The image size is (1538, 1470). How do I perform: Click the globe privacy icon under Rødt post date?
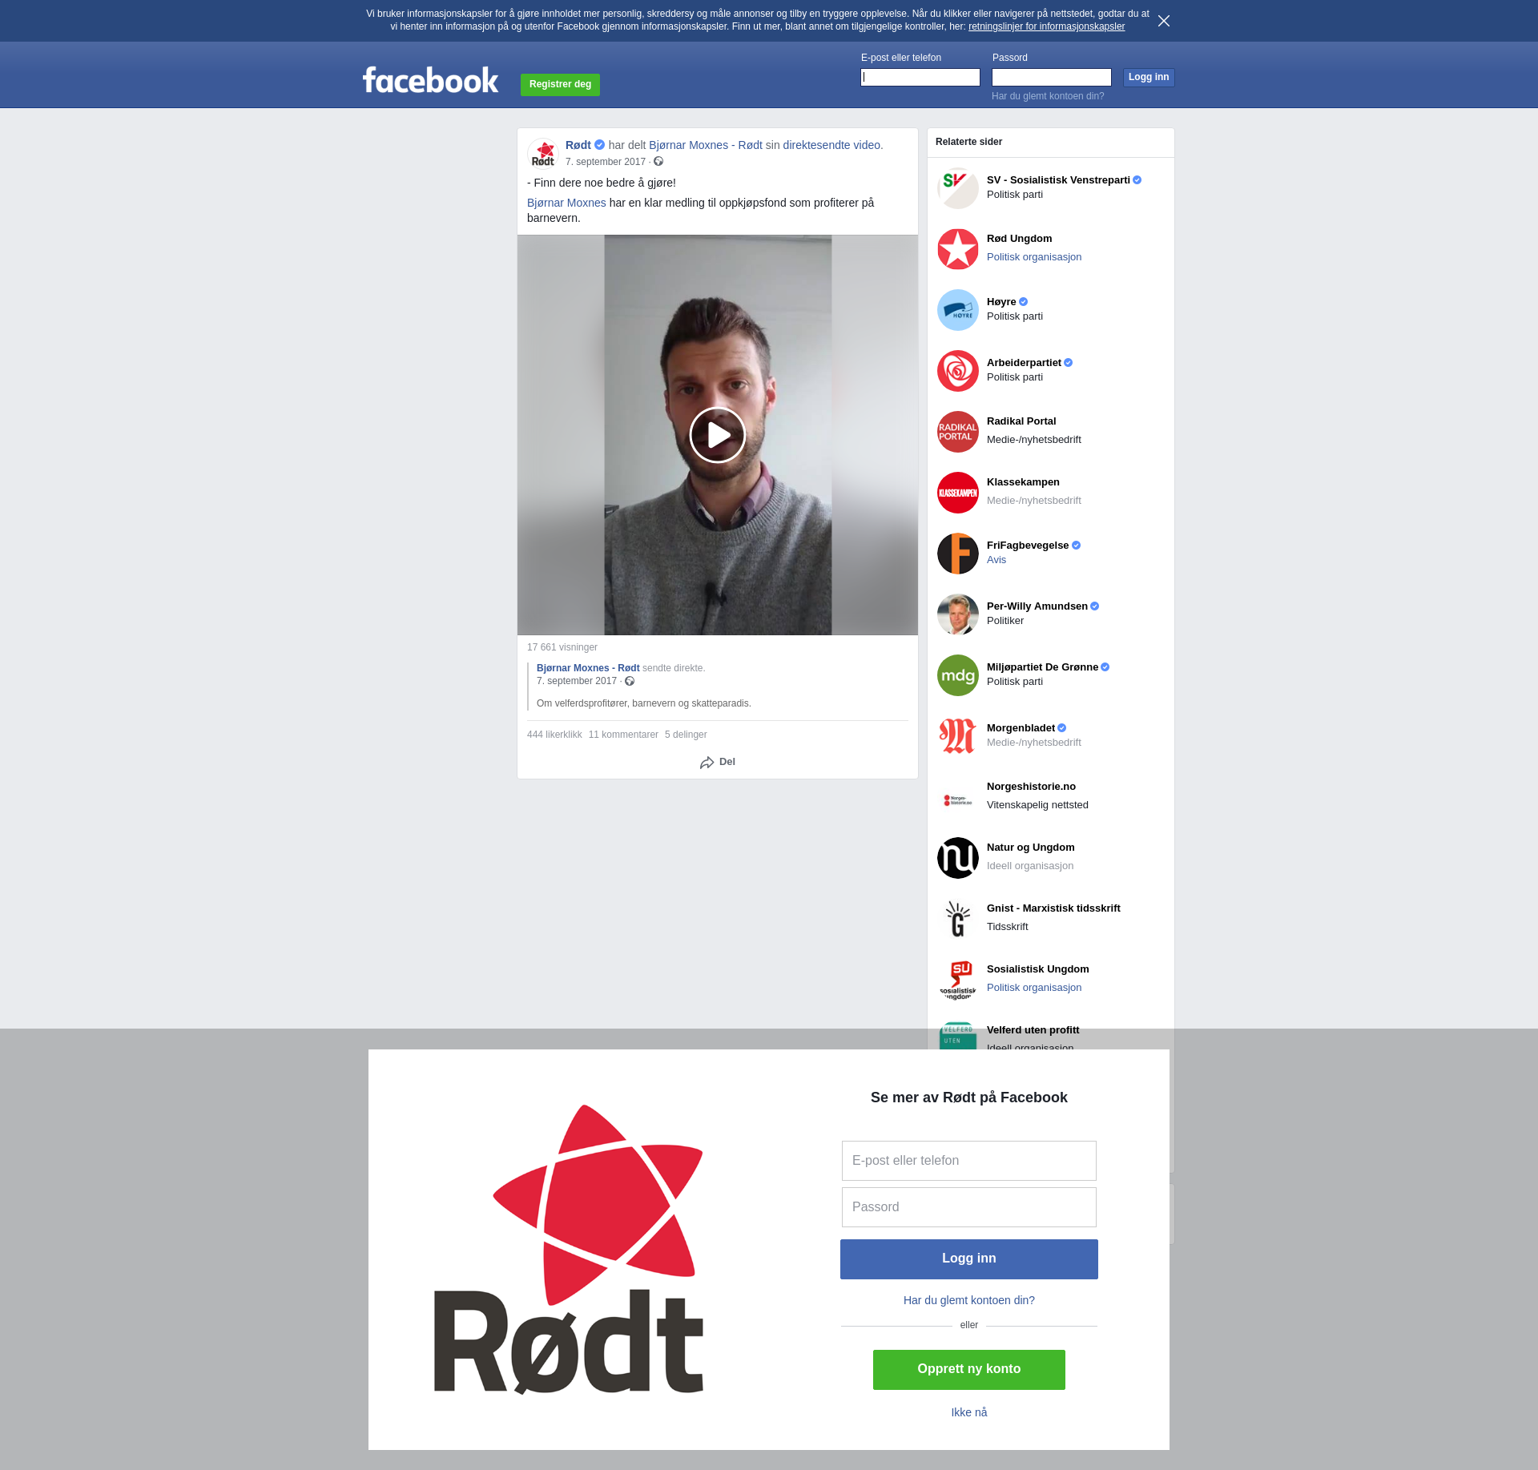coord(658,162)
